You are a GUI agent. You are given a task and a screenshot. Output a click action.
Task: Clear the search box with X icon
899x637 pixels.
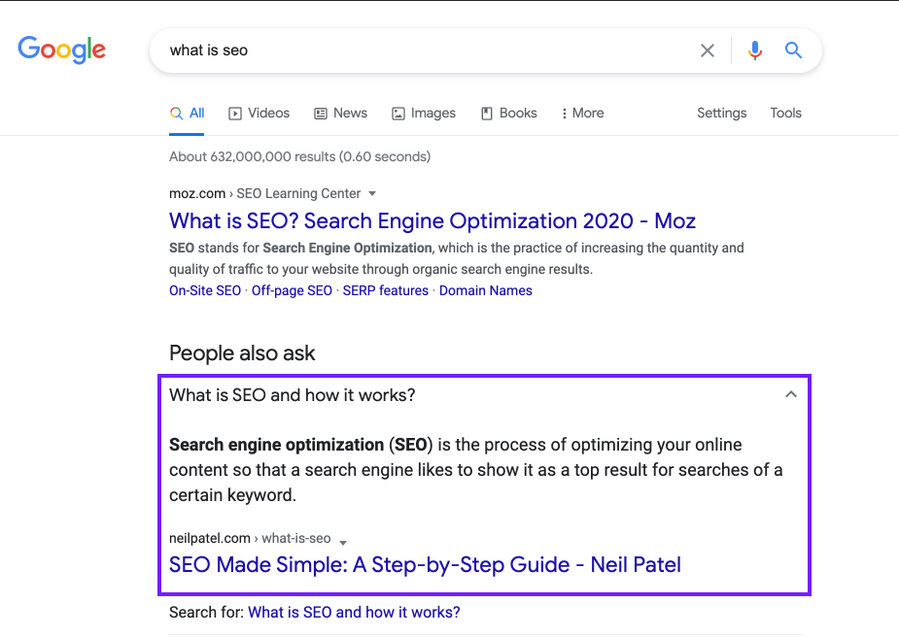(x=708, y=50)
